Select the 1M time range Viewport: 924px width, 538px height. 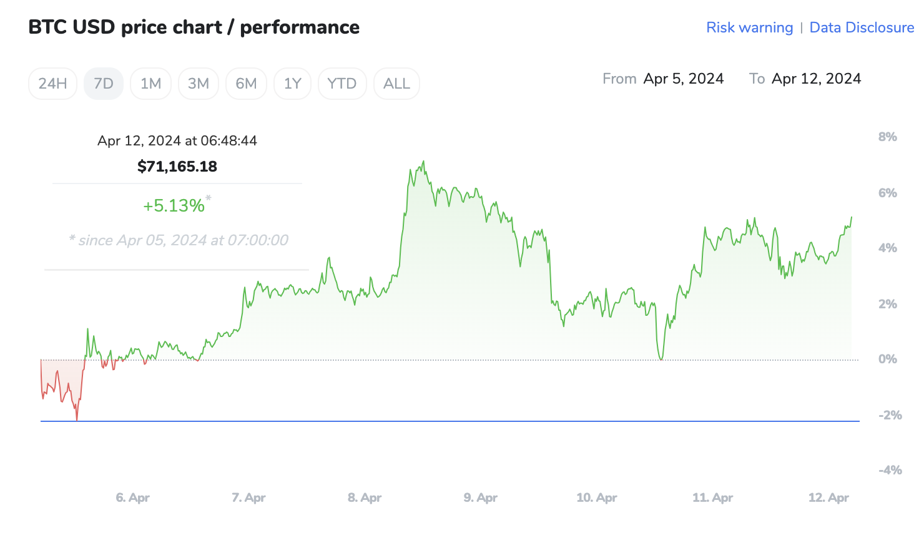pyautogui.click(x=150, y=83)
